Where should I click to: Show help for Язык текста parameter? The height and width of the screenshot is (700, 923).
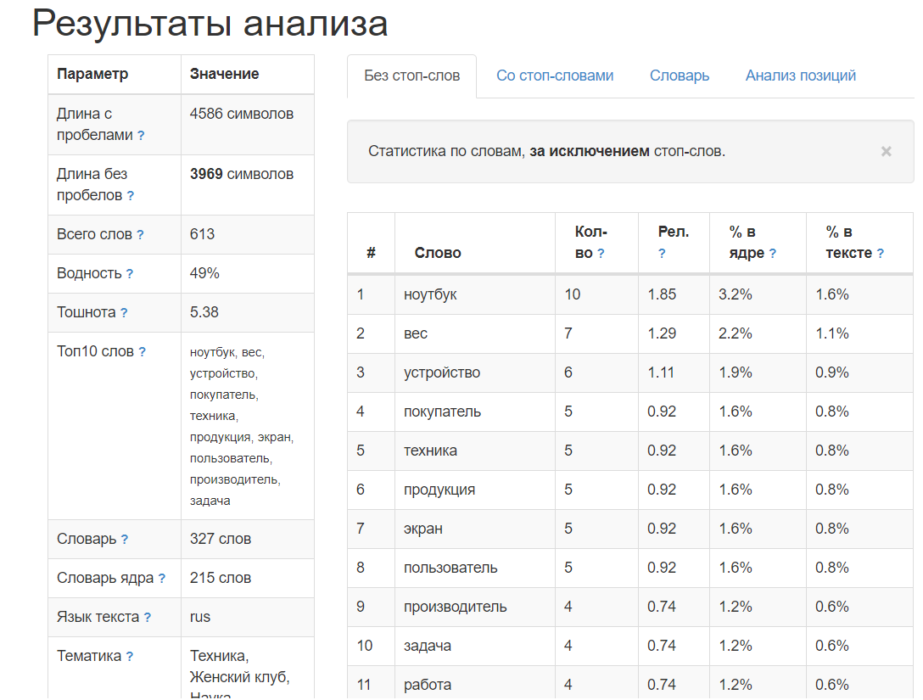148,618
